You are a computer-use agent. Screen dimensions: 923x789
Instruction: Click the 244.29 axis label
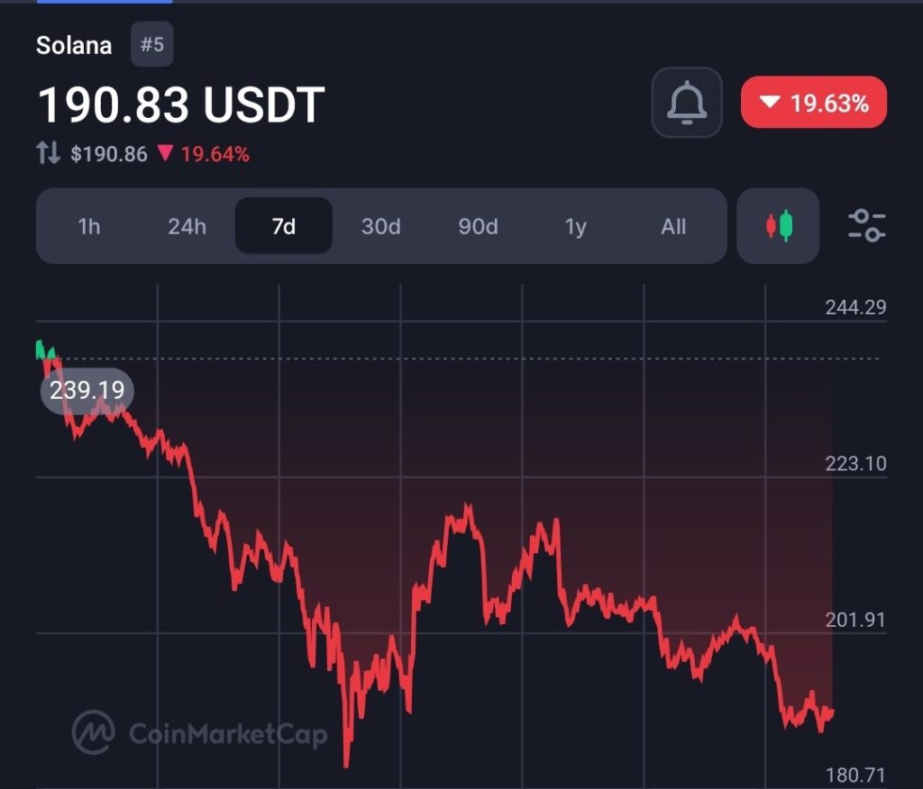855,308
